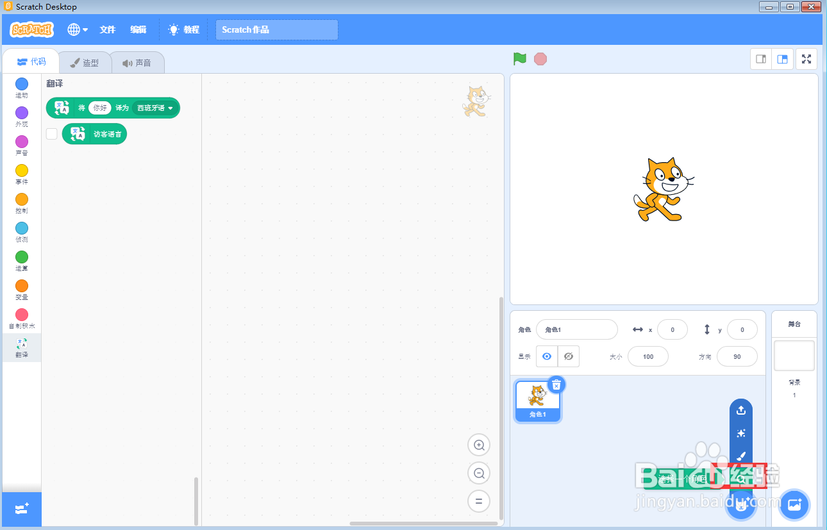Viewport: 827px width, 530px height.
Task: Switch to small stage layout
Action: pyautogui.click(x=761, y=59)
